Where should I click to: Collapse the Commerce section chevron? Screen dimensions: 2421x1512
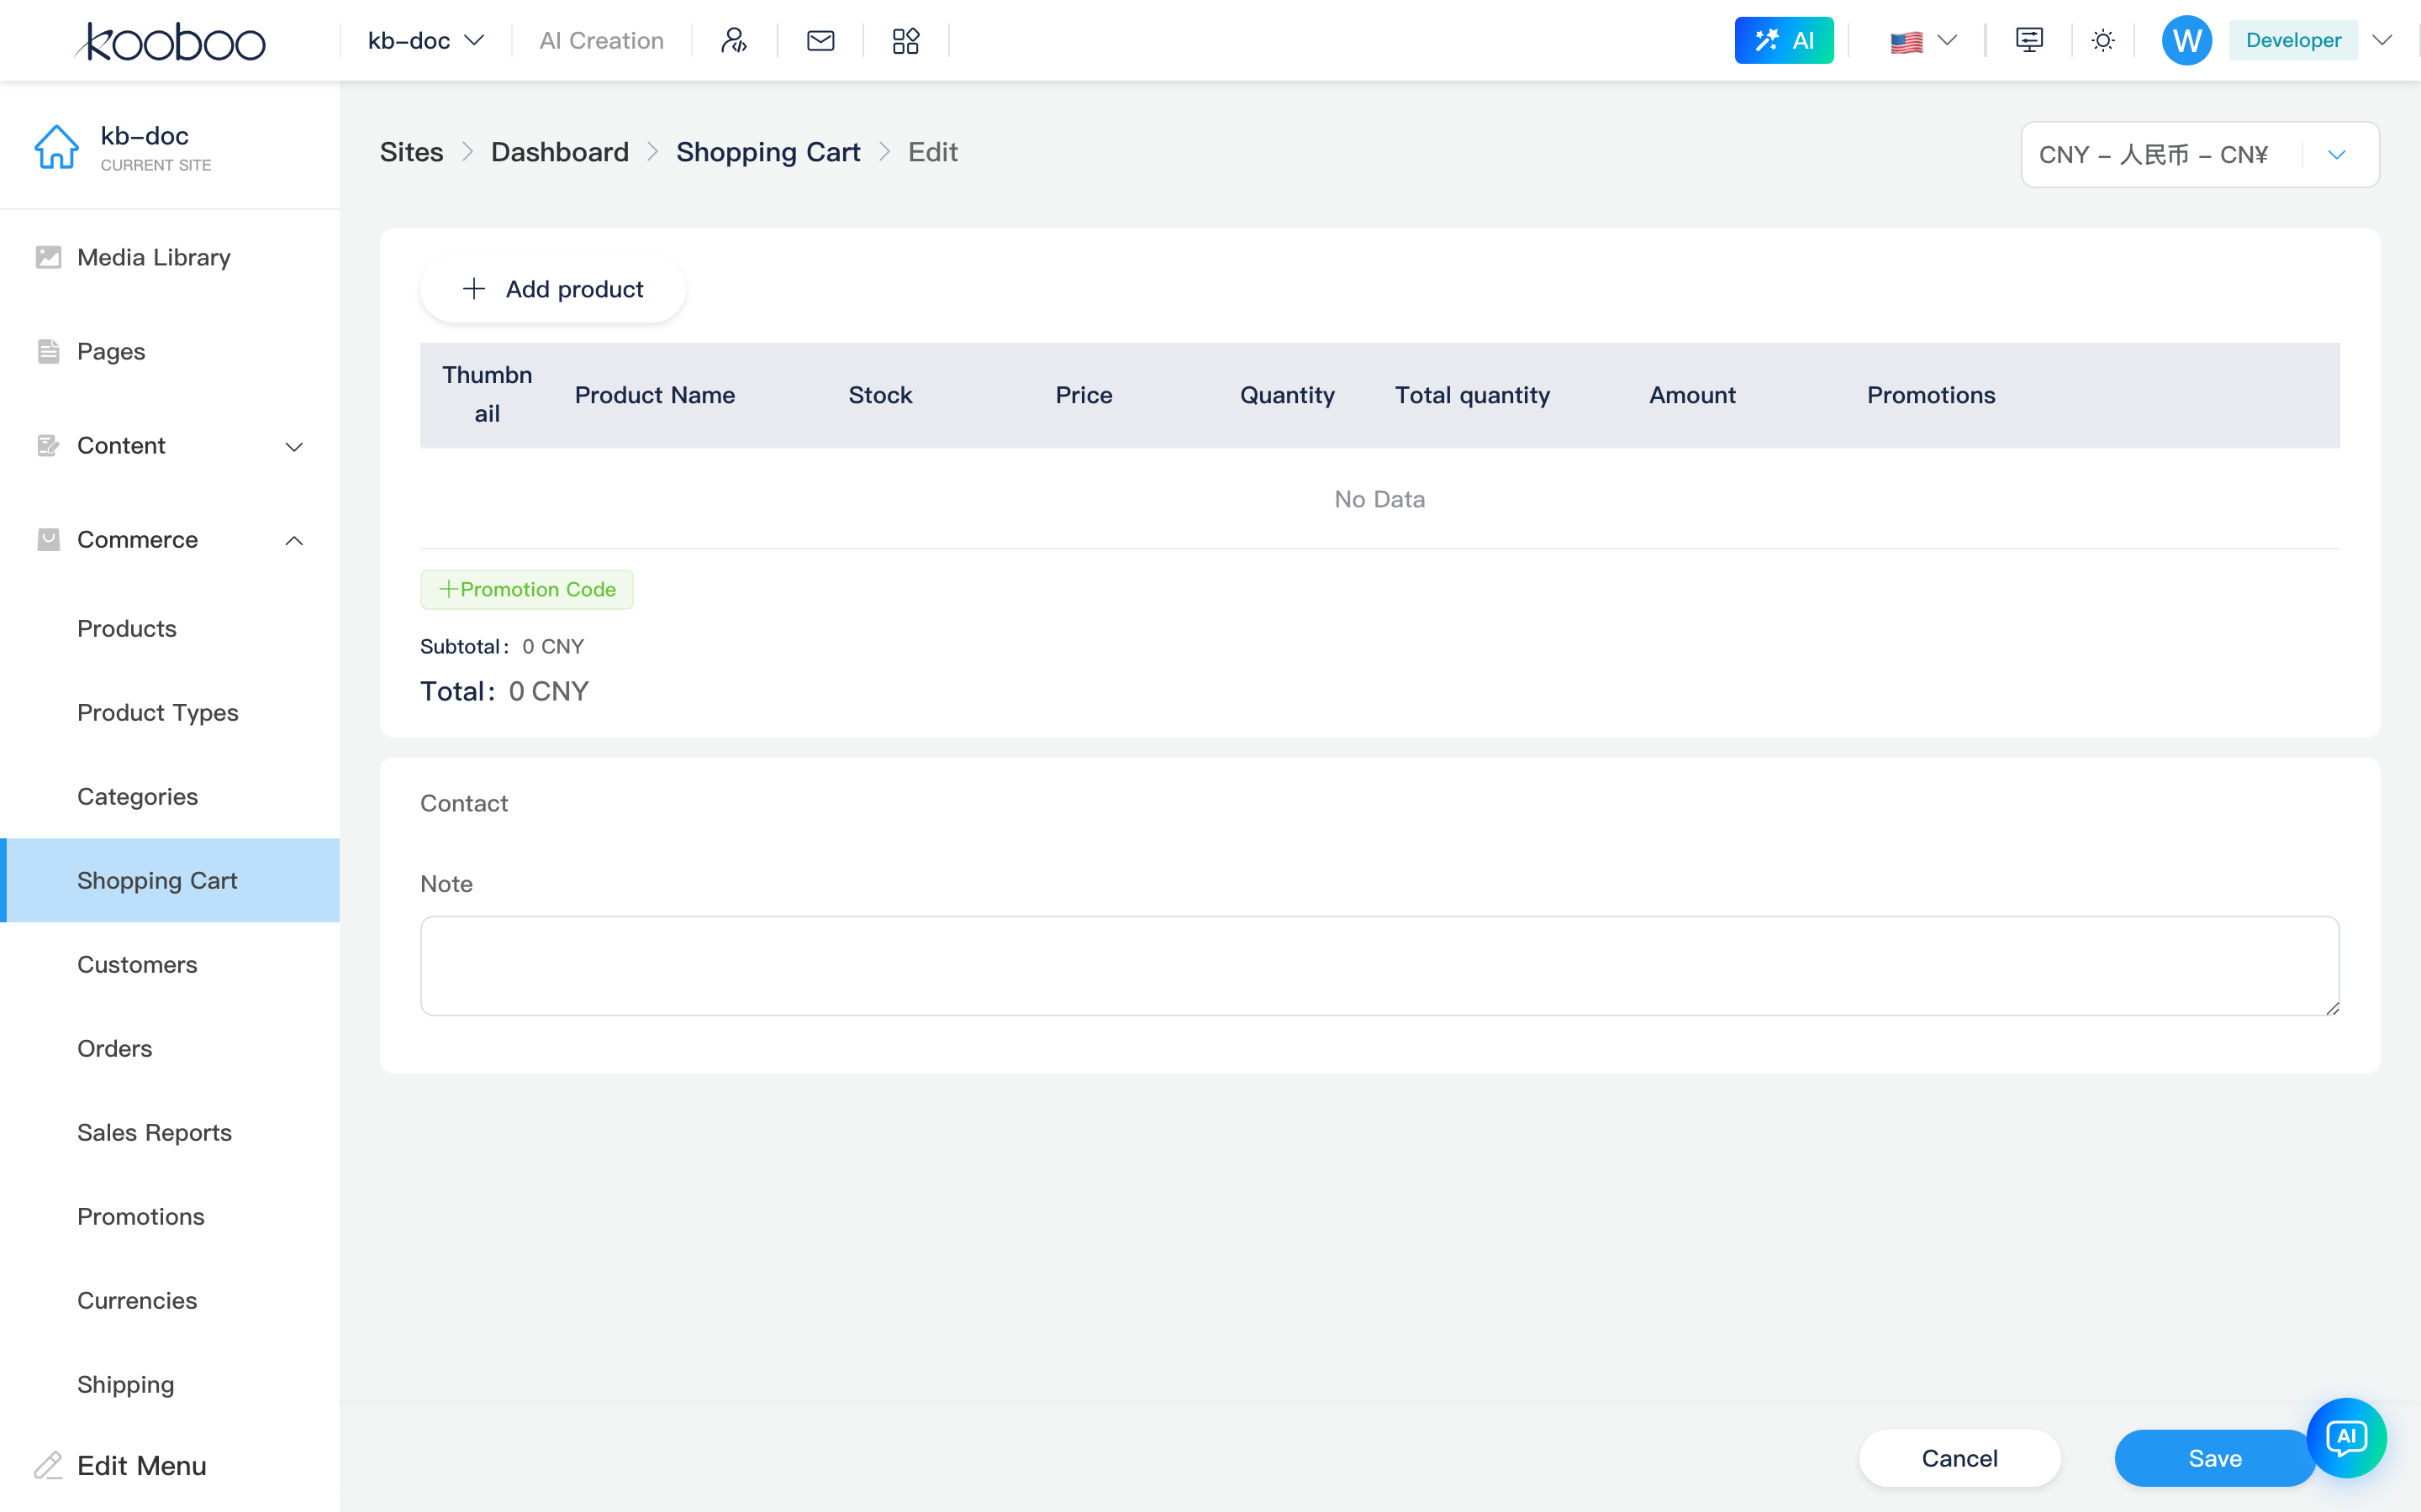[x=294, y=540]
